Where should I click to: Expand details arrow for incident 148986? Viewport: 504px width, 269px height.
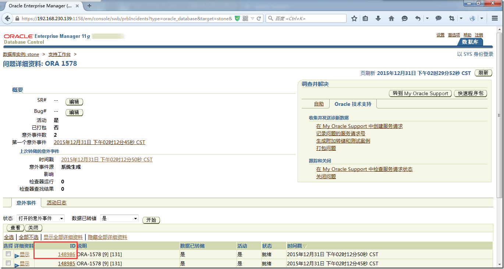[17, 255]
